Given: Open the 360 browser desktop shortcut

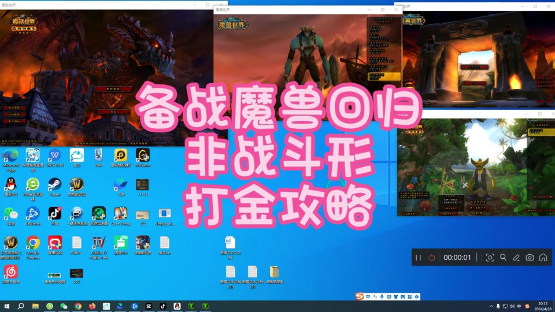Looking at the screenshot, I should (32, 190).
